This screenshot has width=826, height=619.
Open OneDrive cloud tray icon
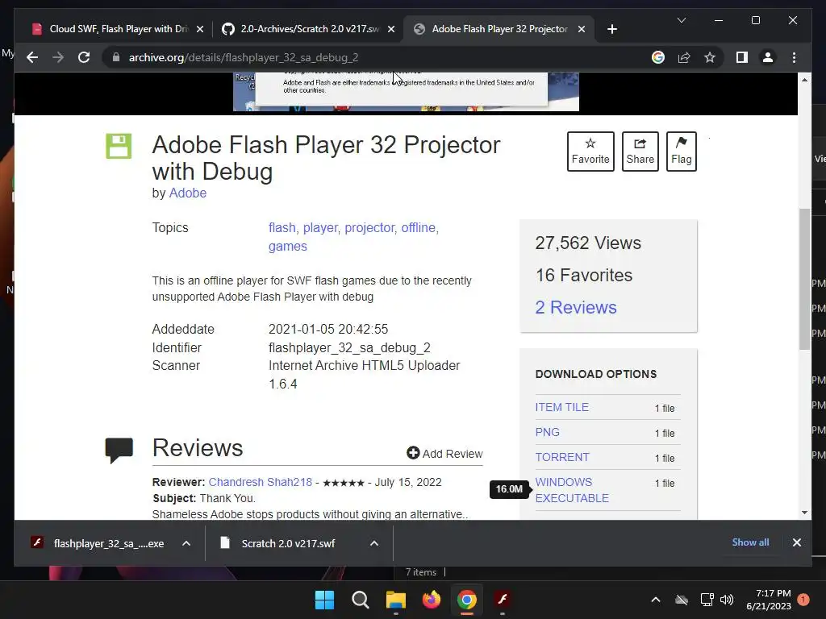coord(682,600)
